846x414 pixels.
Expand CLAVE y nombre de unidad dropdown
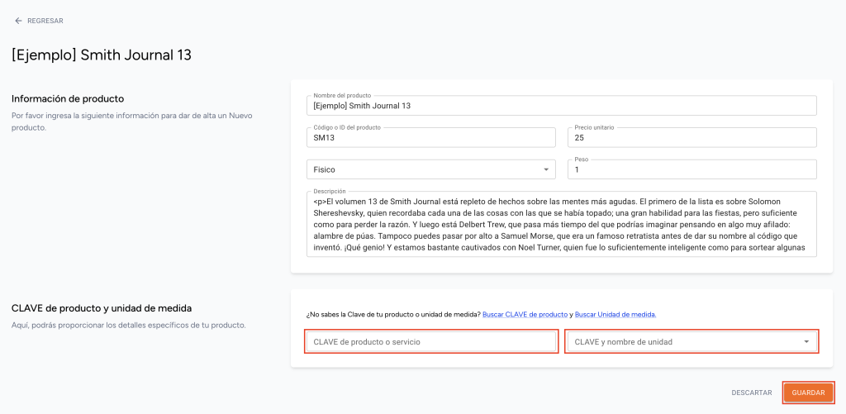point(692,341)
